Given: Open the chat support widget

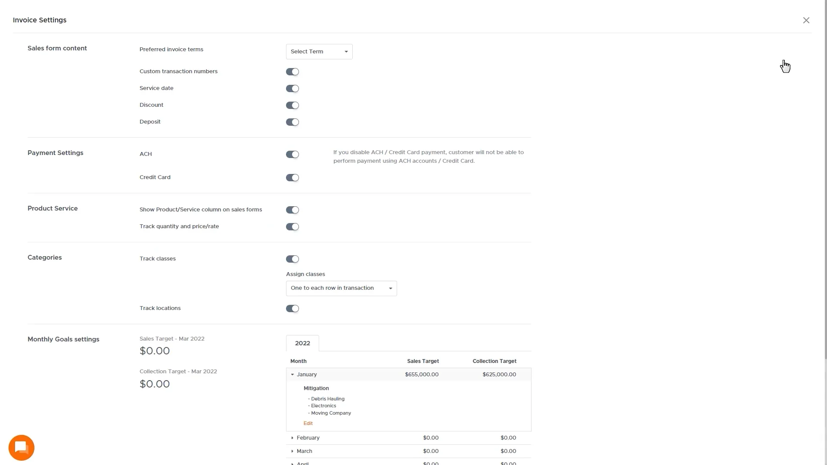Looking at the screenshot, I should (21, 447).
